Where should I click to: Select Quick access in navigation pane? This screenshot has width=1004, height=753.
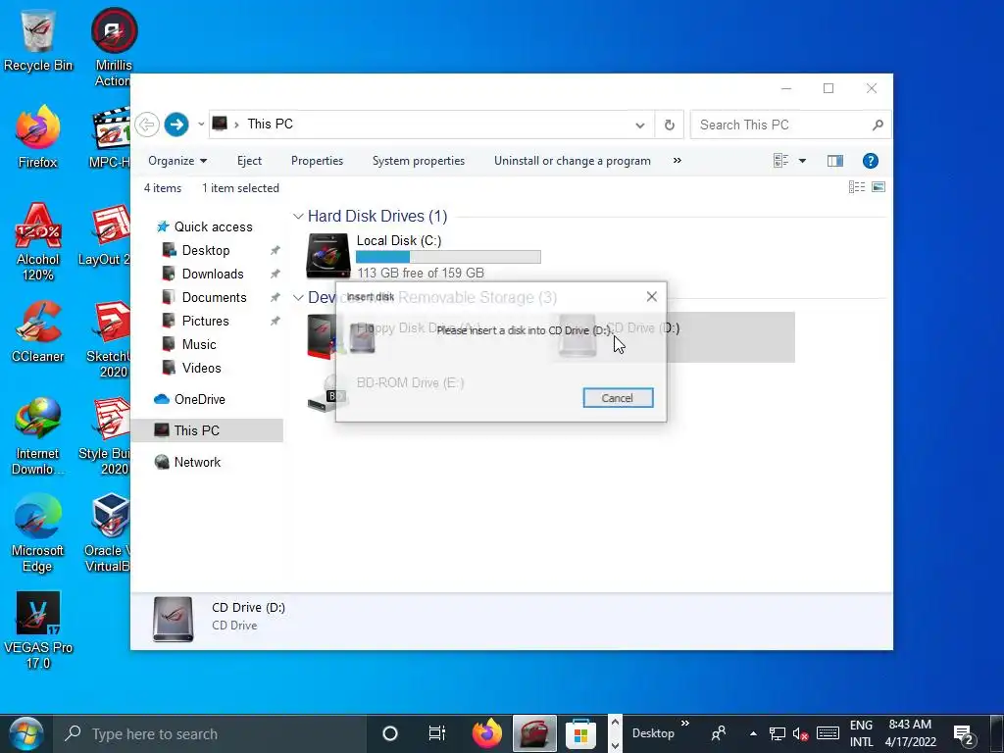pos(213,226)
